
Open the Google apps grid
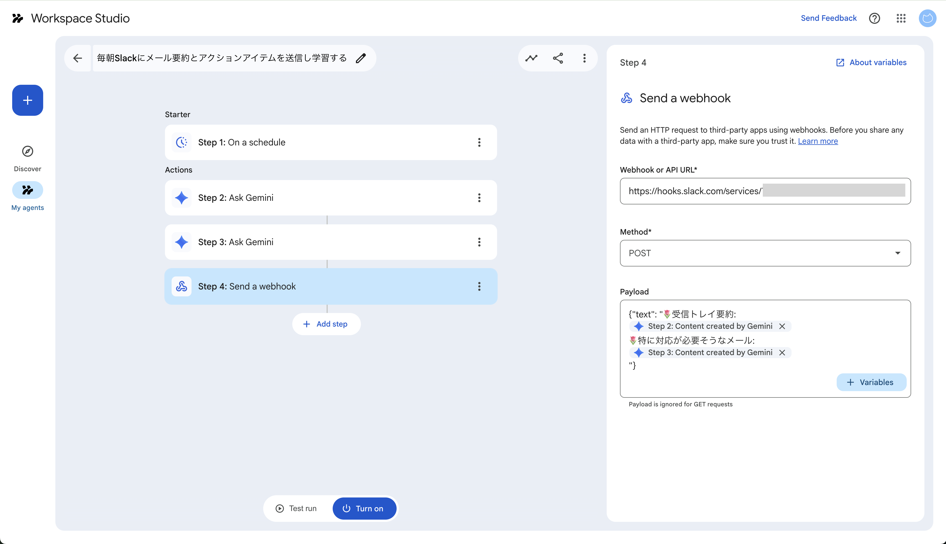tap(901, 18)
